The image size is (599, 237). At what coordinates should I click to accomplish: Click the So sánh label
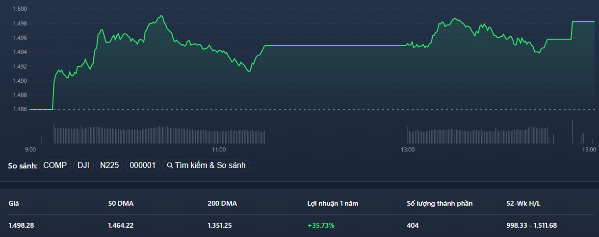click(x=23, y=166)
